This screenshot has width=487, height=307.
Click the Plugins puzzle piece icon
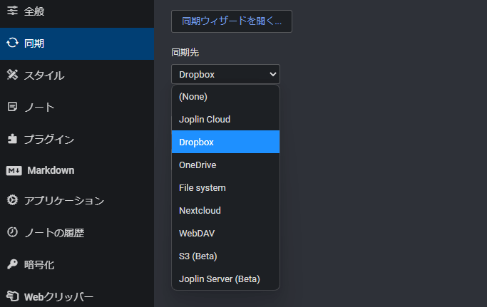tap(12, 139)
